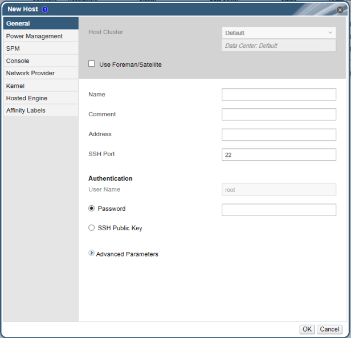
Task: Open the Power Management tab
Action: click(x=40, y=36)
